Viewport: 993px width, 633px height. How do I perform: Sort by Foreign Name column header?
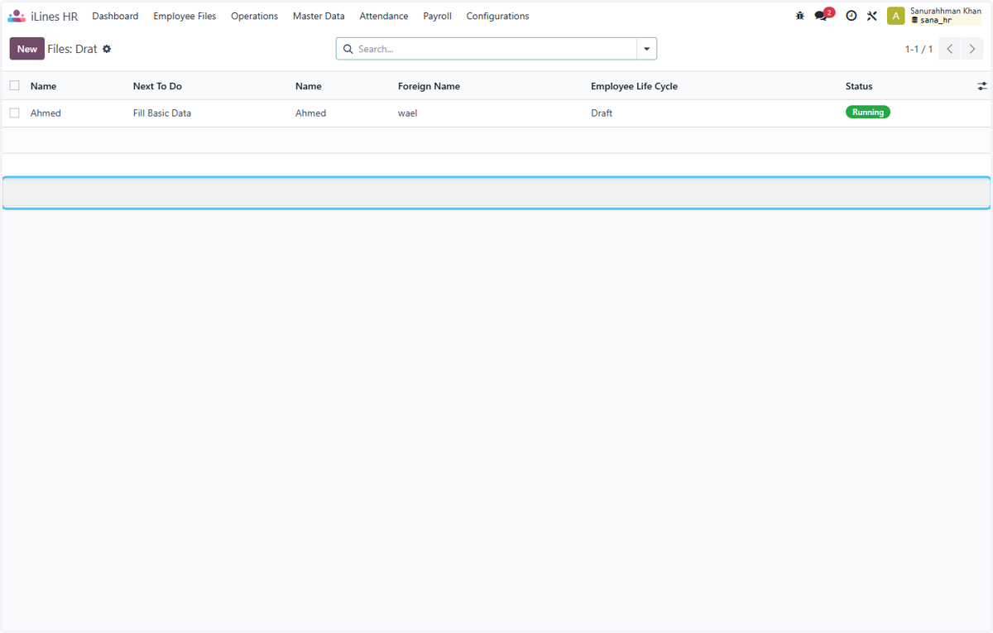coord(429,86)
